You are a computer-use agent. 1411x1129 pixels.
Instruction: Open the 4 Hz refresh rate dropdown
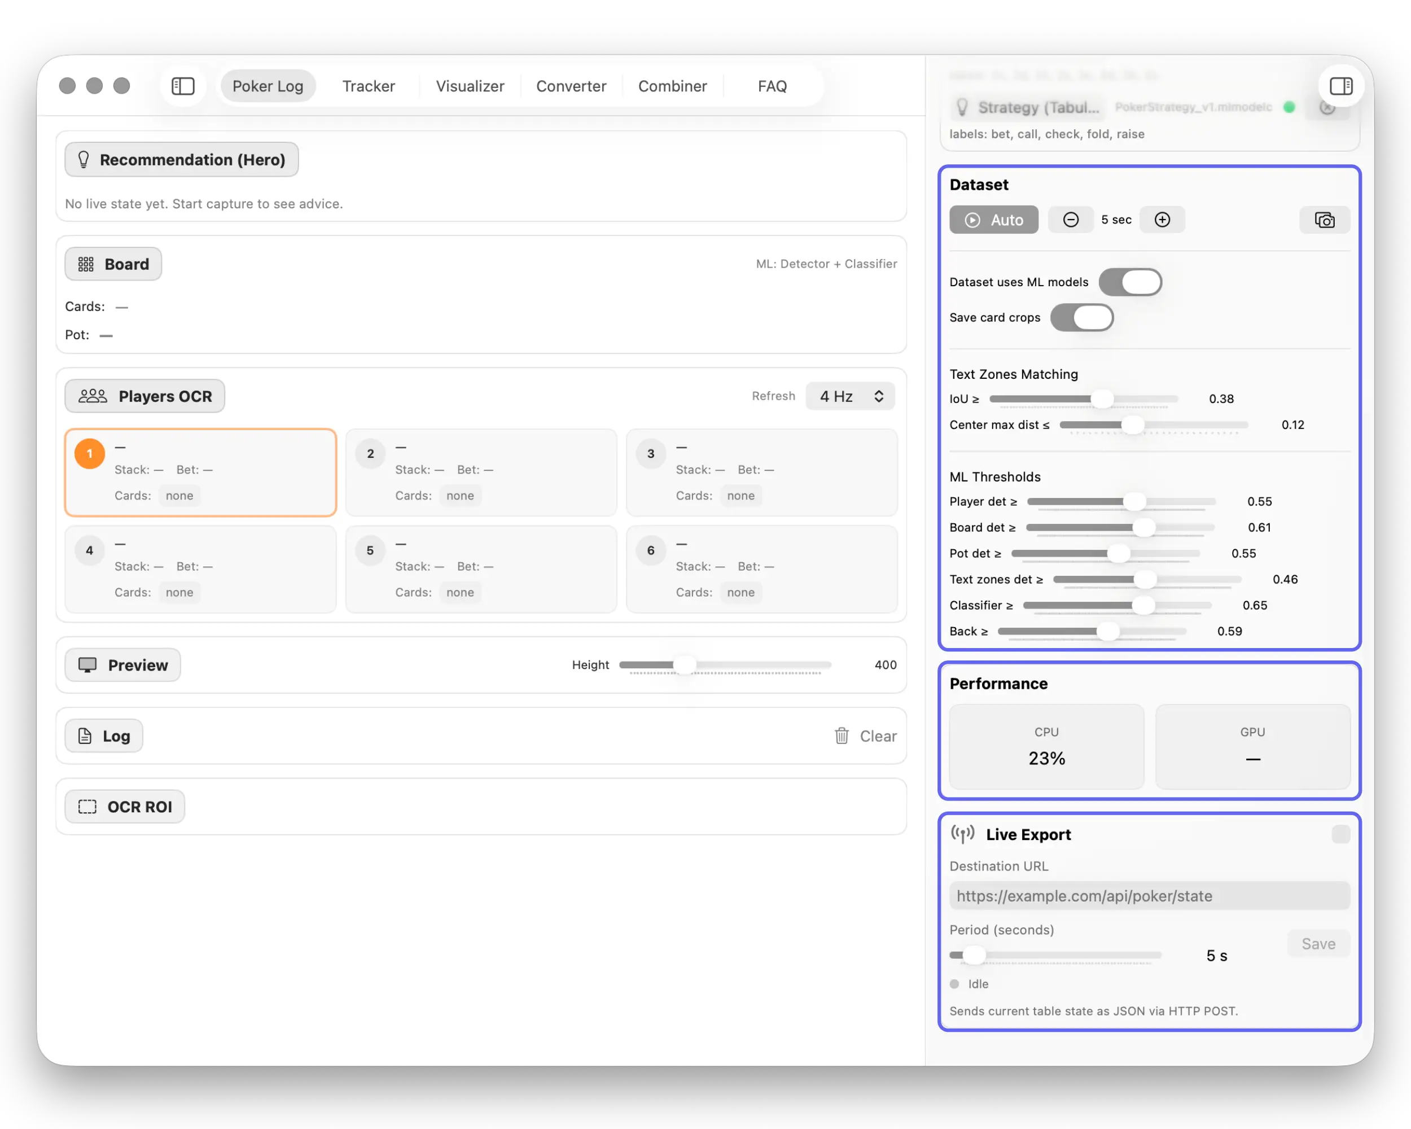849,395
